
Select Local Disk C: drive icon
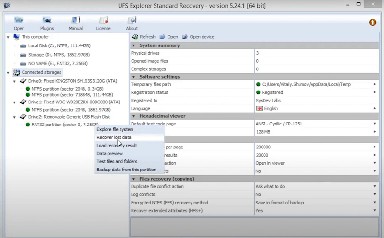tap(23, 46)
